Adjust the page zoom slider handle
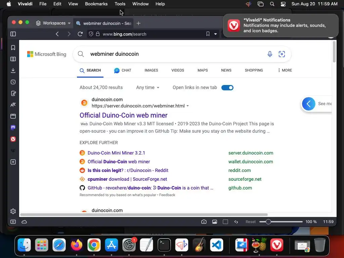Image resolution: width=344 pixels, height=258 pixels. 268,222
